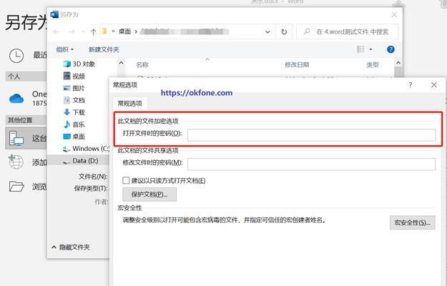Expand the address path dropdown
This screenshot has height=286, width=447.
(x=267, y=31)
